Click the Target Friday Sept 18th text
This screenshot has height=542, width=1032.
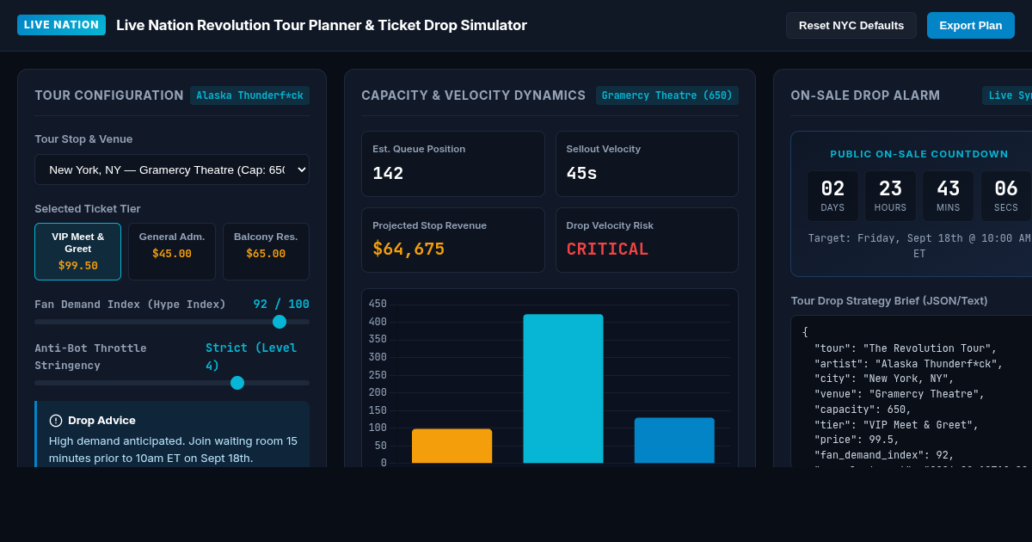click(919, 246)
